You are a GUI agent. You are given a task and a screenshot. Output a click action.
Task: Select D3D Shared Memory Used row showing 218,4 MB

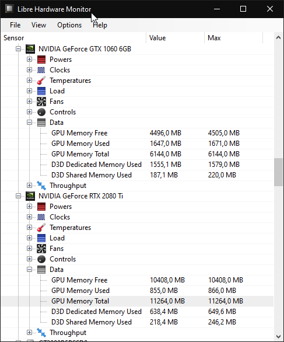(137, 322)
